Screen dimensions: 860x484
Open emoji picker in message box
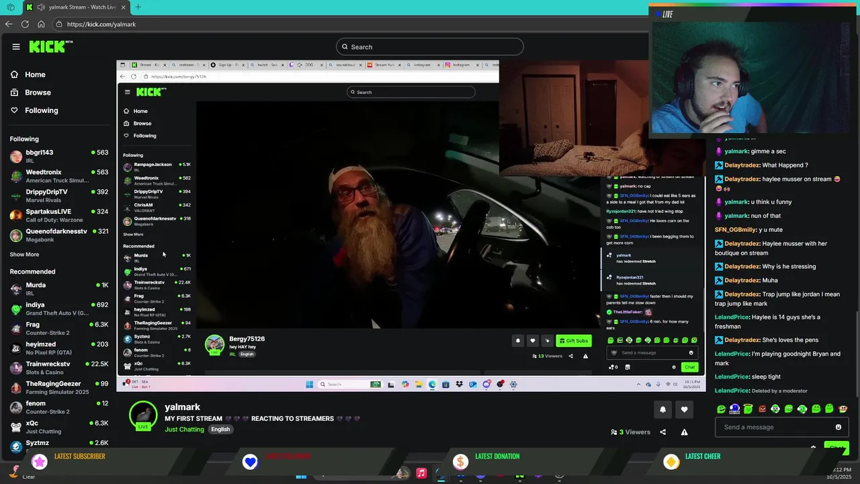(x=838, y=427)
